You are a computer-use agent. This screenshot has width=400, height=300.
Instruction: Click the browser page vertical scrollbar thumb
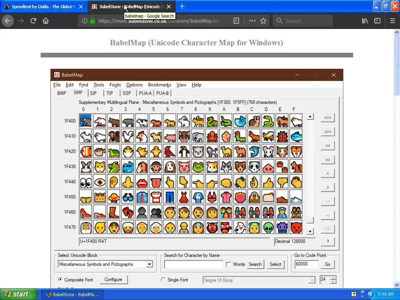pyautogui.click(x=396, y=65)
